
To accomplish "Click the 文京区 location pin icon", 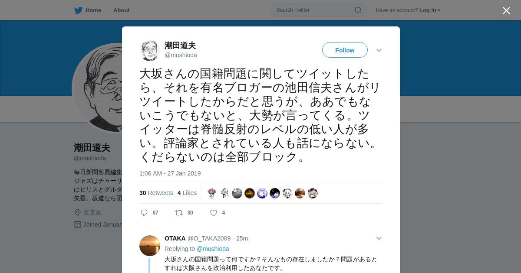I will pos(78,212).
